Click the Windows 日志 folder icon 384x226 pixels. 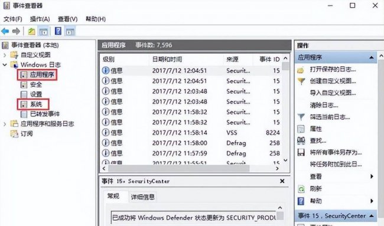pyautogui.click(x=14, y=64)
